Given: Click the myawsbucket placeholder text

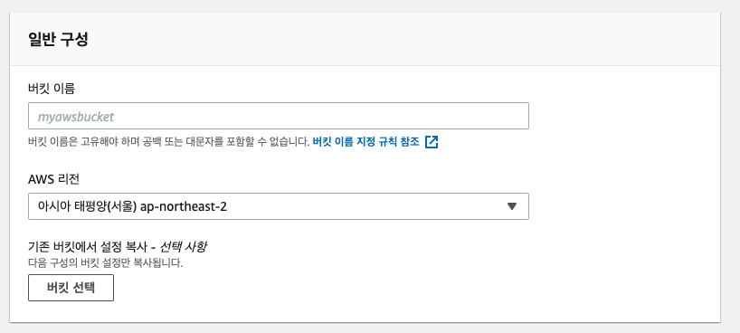Looking at the screenshot, I should pos(76,117).
